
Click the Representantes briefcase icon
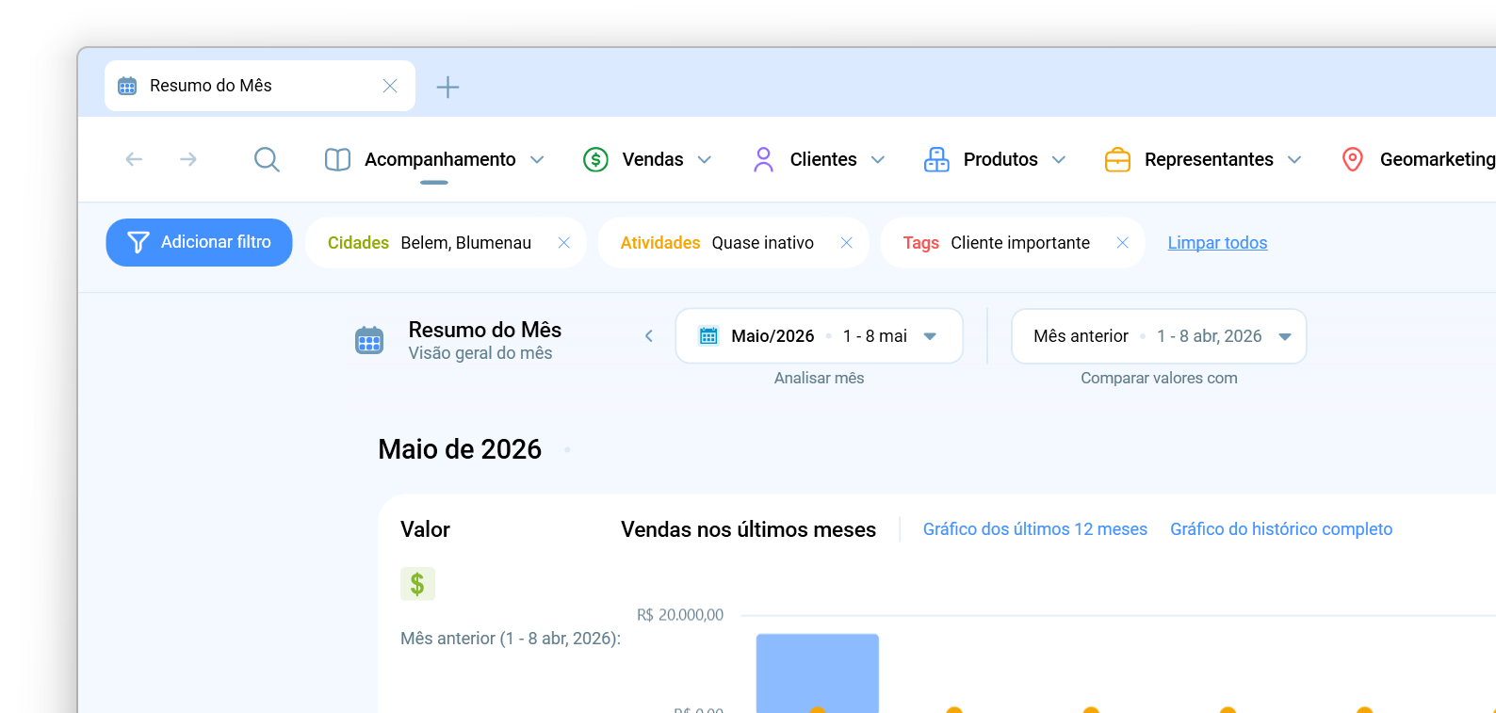pos(1117,159)
